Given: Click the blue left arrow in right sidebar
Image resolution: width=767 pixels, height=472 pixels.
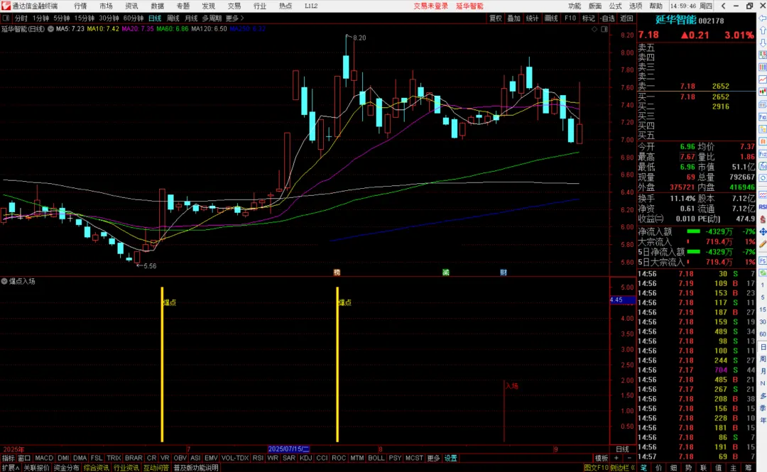Looking at the screenshot, I should 763,18.
